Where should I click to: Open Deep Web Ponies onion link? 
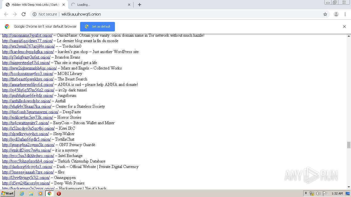tap(26, 183)
